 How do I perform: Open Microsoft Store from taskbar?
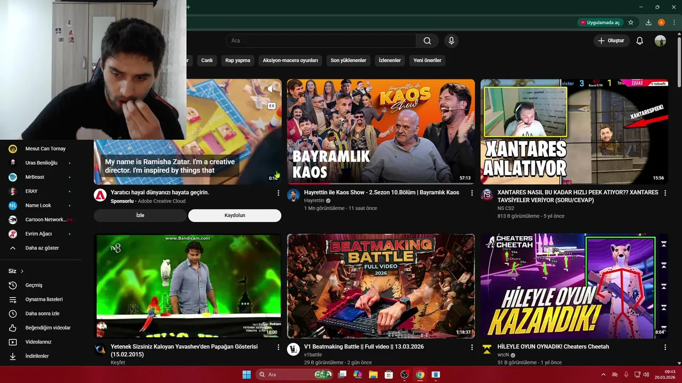pyautogui.click(x=388, y=374)
